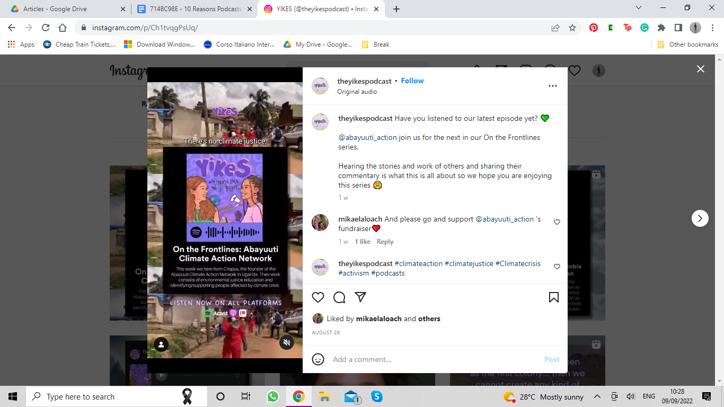
Task: Open emoji picker in comment box
Action: click(318, 359)
